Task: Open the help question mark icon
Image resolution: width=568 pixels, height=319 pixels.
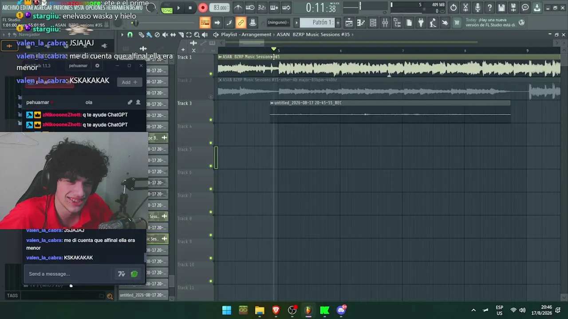Action: coord(489,8)
